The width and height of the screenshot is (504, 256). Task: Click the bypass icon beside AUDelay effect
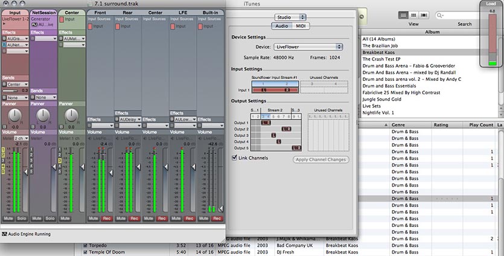[x=116, y=120]
